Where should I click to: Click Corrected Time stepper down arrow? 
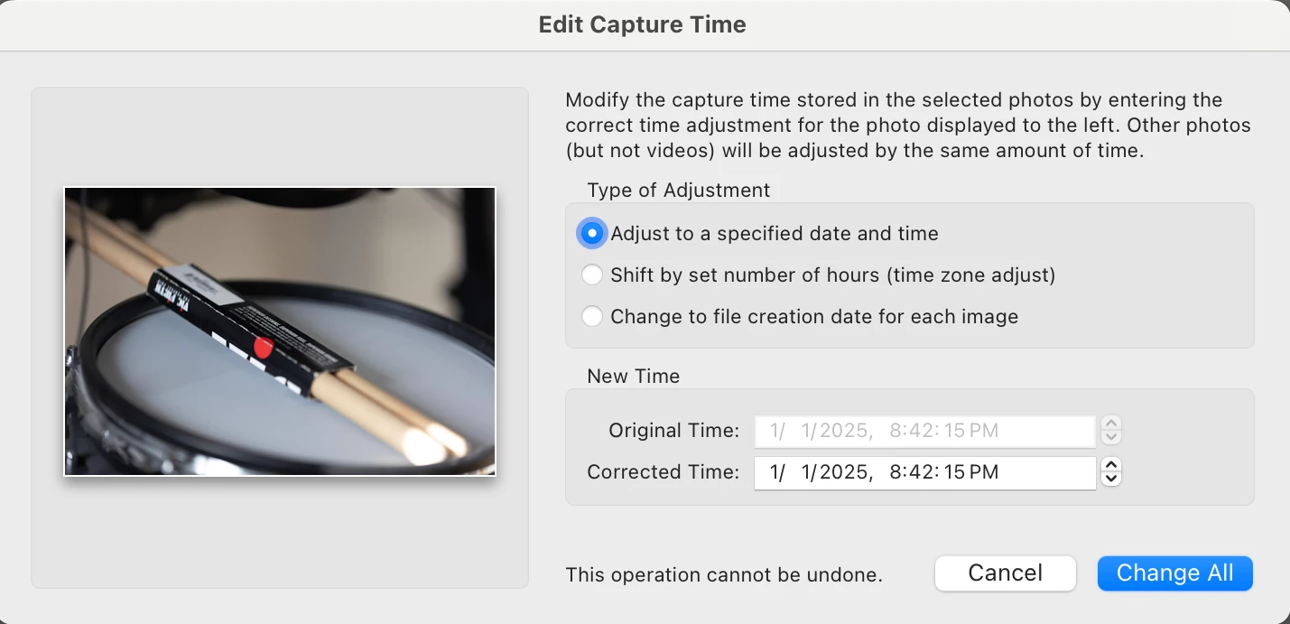(x=1112, y=479)
